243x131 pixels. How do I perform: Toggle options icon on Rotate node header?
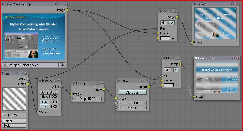pyautogui.click(x=101, y=84)
